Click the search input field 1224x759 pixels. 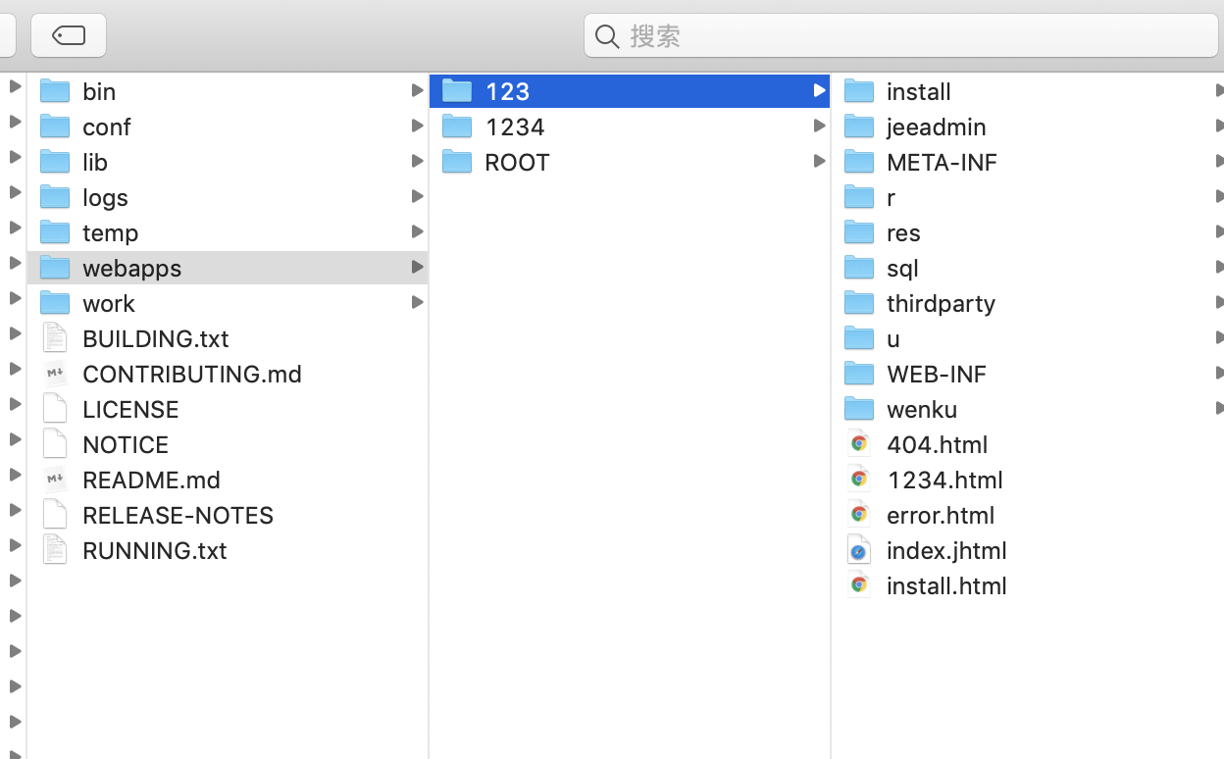(x=912, y=36)
